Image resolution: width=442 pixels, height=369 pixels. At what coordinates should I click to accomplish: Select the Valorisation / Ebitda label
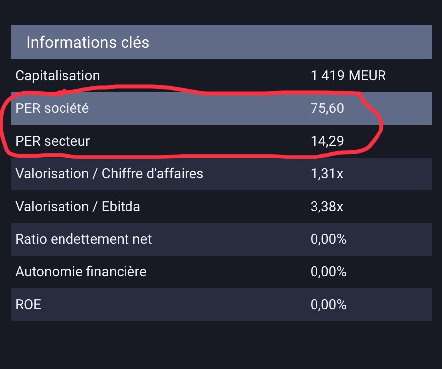(x=78, y=207)
